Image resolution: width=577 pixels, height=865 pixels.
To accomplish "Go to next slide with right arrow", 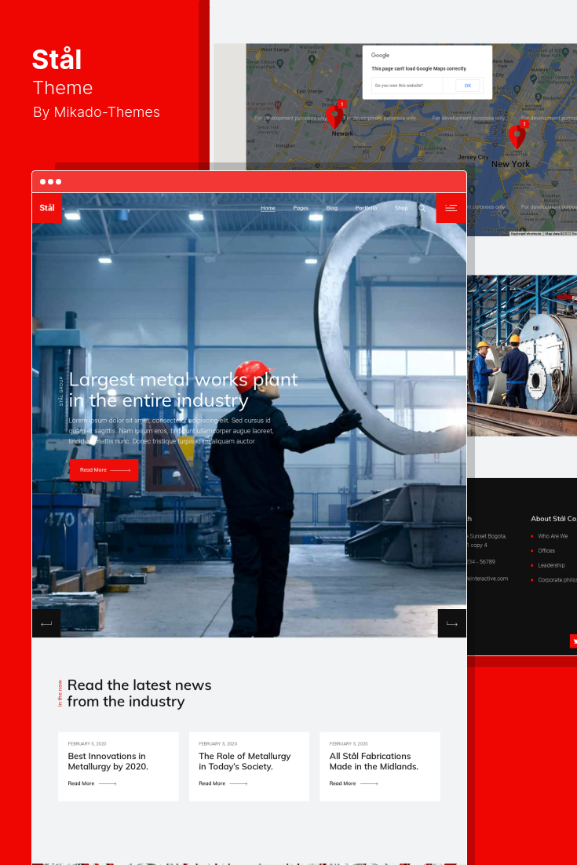I will (451, 623).
